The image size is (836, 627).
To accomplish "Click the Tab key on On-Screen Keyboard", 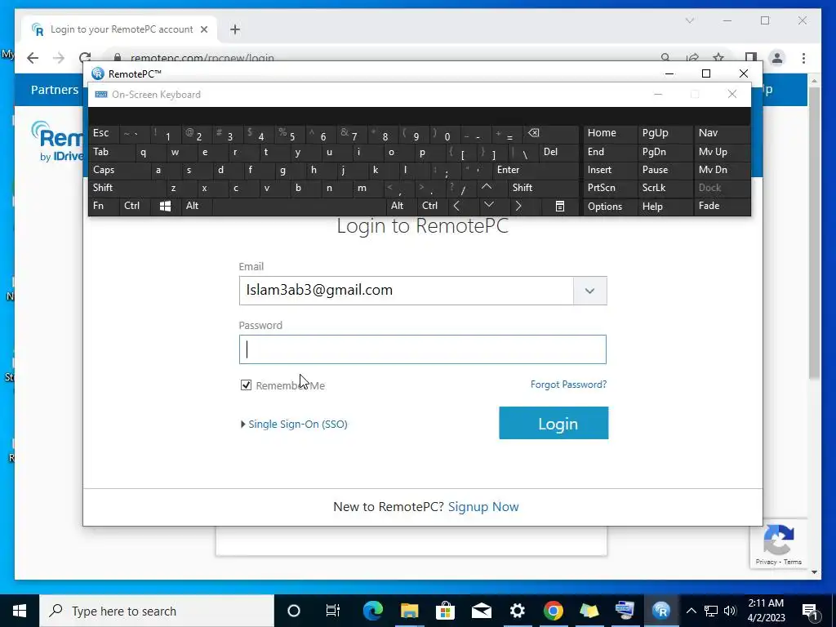I will (x=111, y=152).
